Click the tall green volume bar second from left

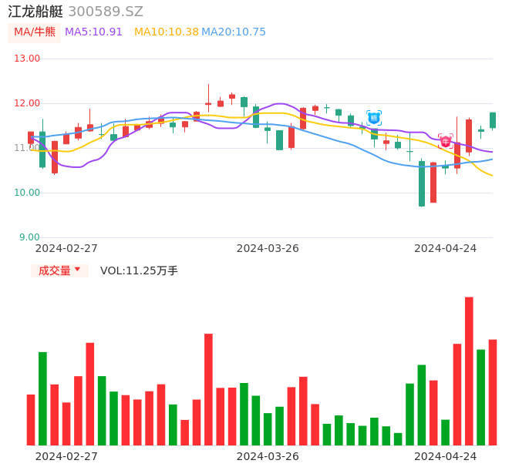tap(42, 398)
